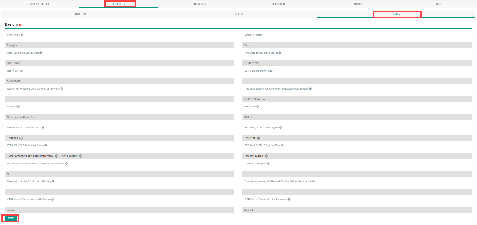This screenshot has width=477, height=225.
Task: Show info for CCD 26 Income Source
Action: [46, 145]
